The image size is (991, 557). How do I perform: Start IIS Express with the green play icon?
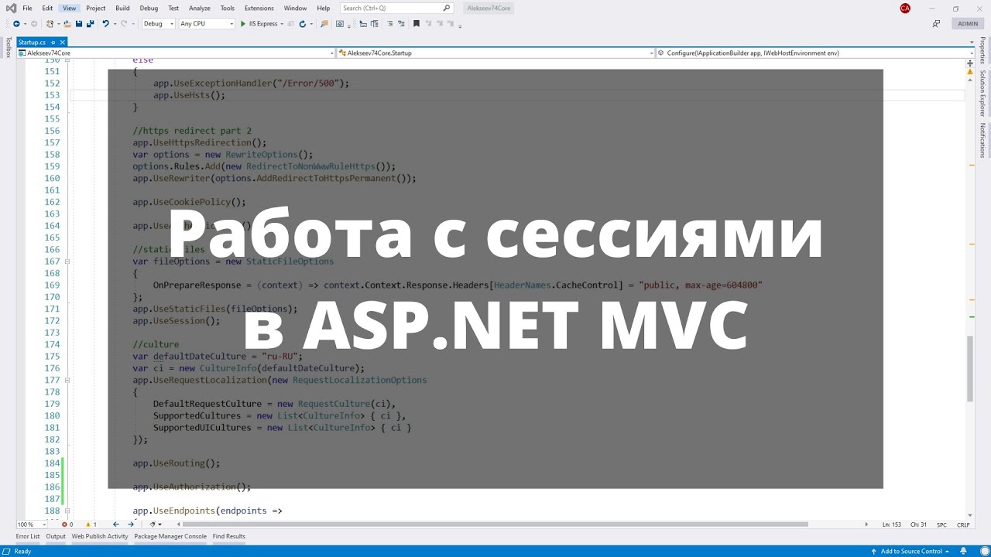click(x=243, y=24)
